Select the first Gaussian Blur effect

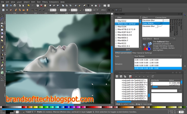156,20
